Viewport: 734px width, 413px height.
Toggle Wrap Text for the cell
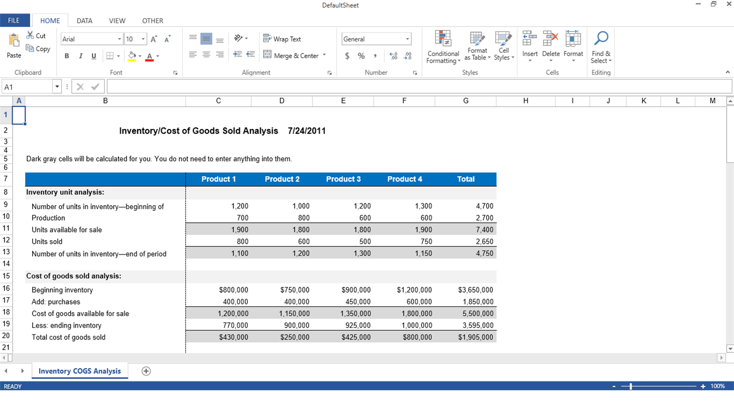click(x=282, y=39)
